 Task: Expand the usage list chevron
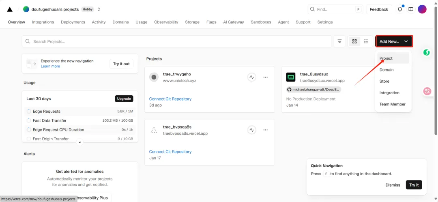(x=80, y=142)
